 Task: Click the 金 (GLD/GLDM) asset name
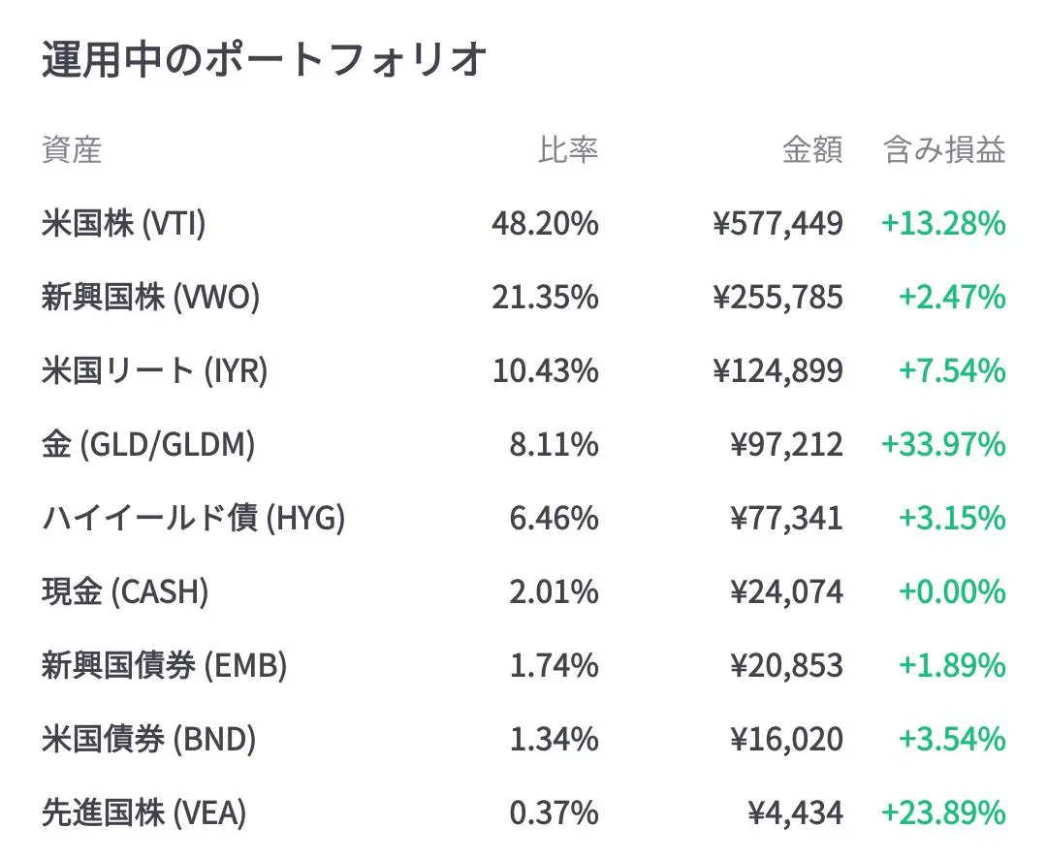[148, 445]
